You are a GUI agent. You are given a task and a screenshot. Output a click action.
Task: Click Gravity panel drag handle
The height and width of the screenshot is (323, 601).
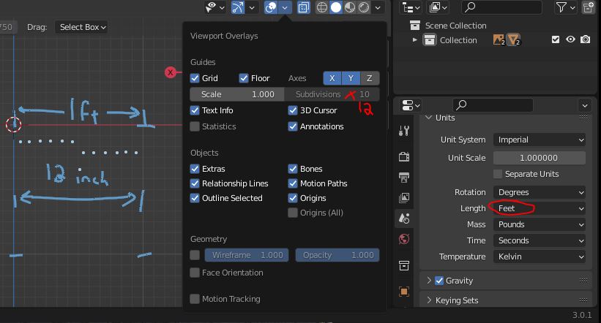(x=583, y=281)
